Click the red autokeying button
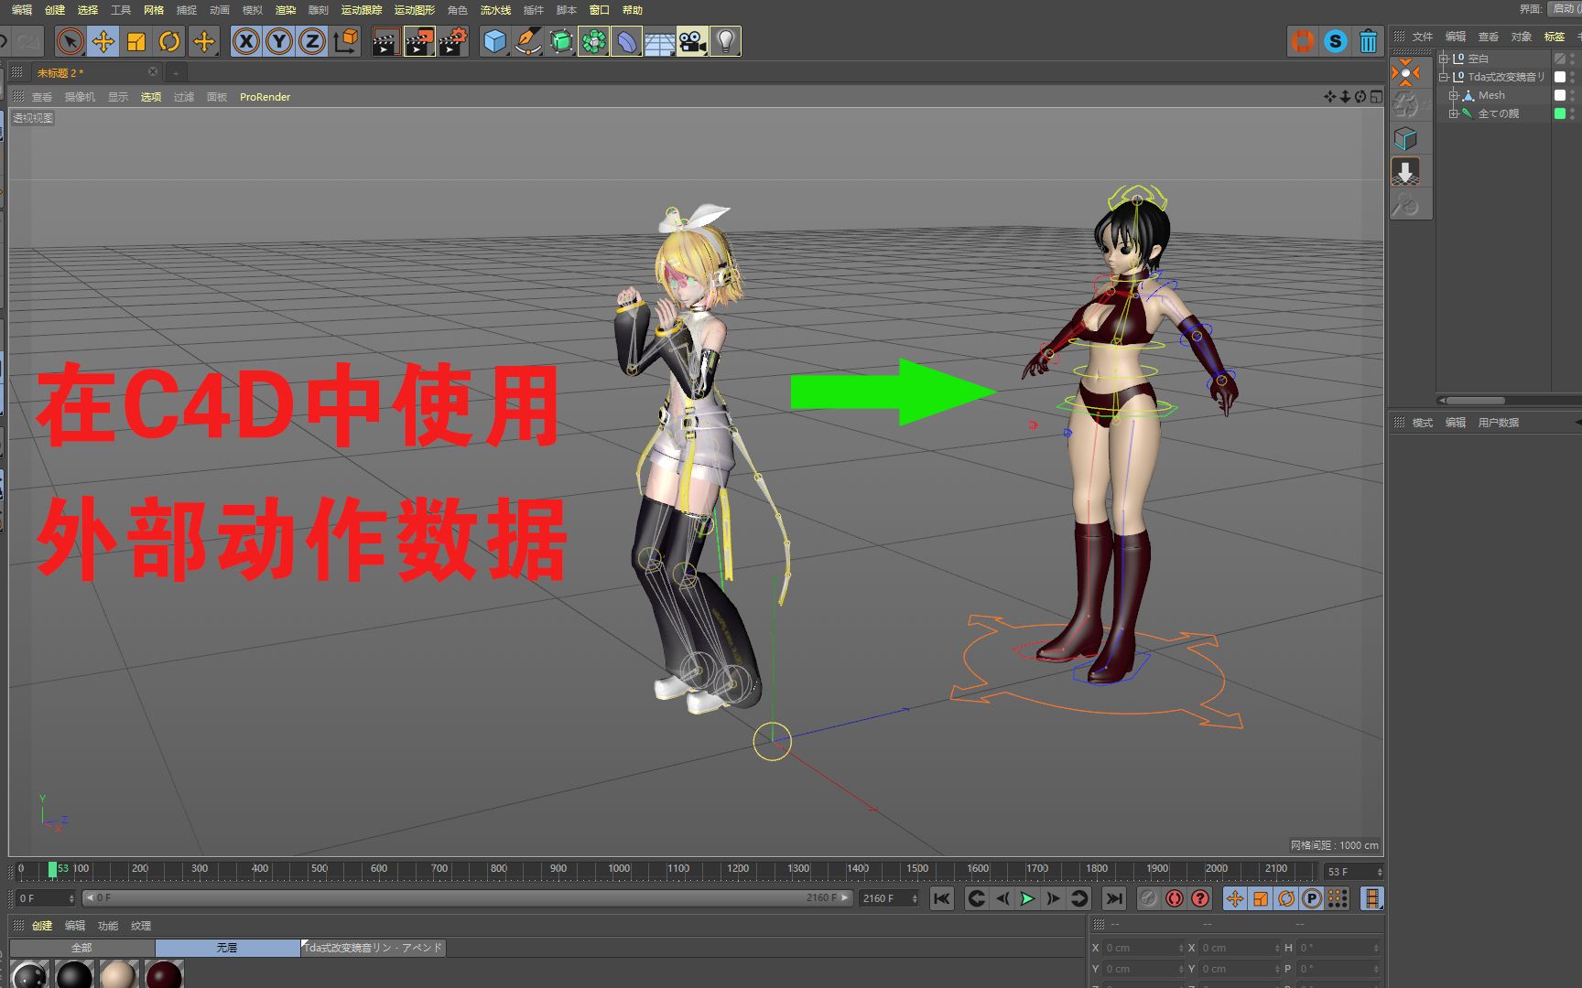This screenshot has height=988, width=1582. [1175, 898]
